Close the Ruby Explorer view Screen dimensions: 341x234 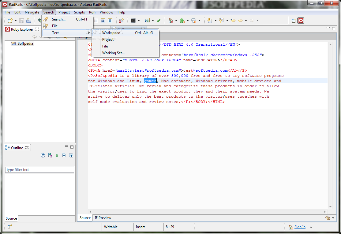tap(37, 29)
